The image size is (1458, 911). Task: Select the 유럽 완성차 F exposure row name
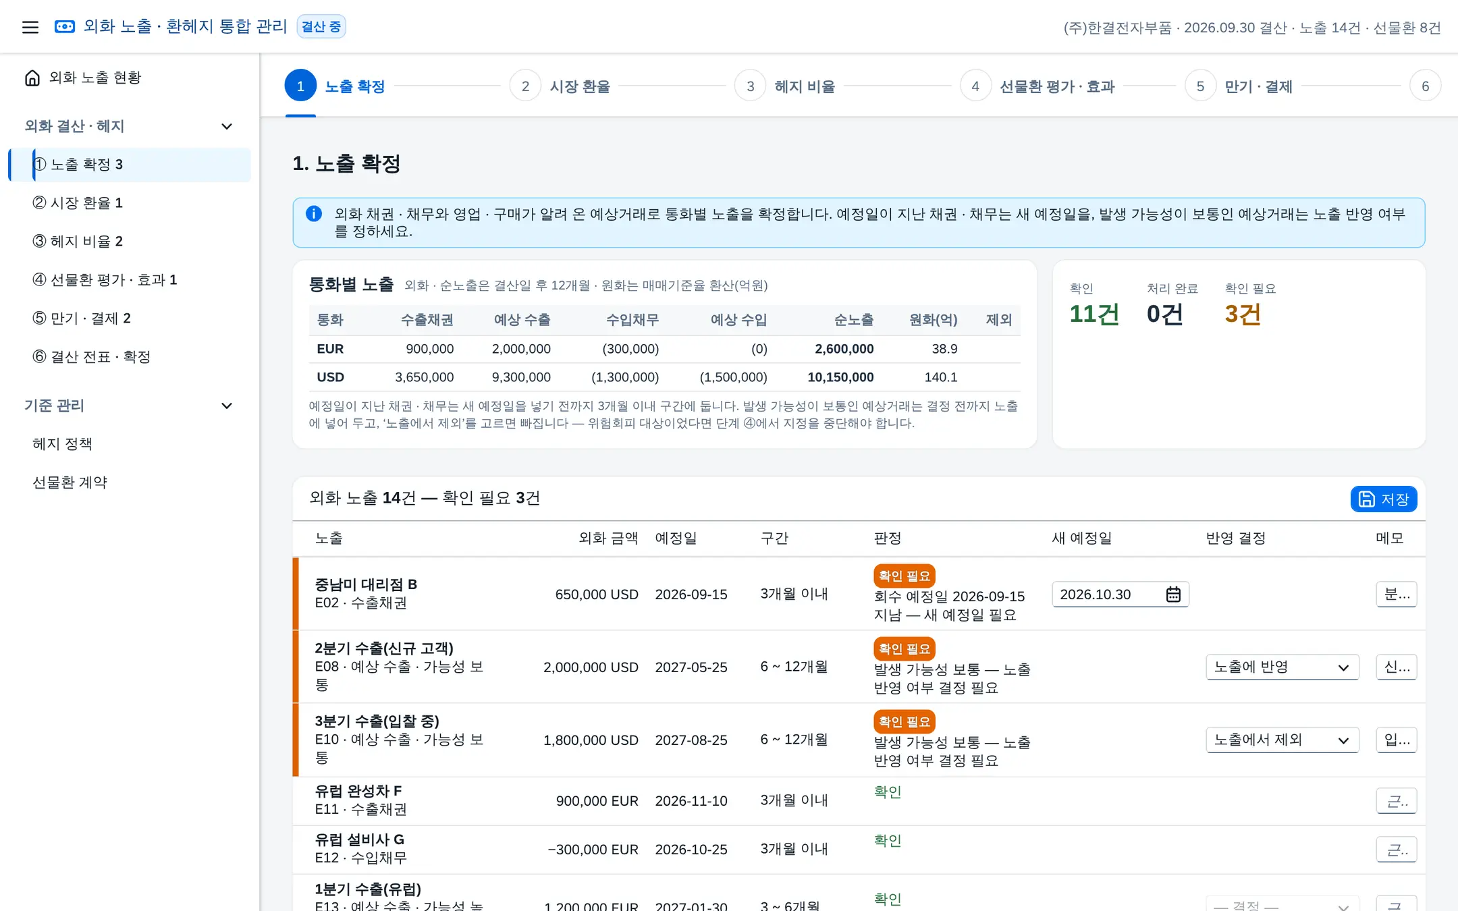coord(358,791)
